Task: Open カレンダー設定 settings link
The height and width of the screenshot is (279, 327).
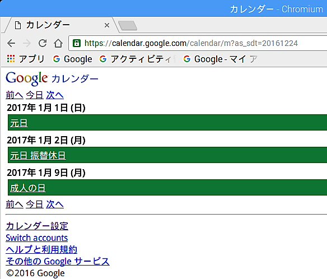Action: point(37,226)
